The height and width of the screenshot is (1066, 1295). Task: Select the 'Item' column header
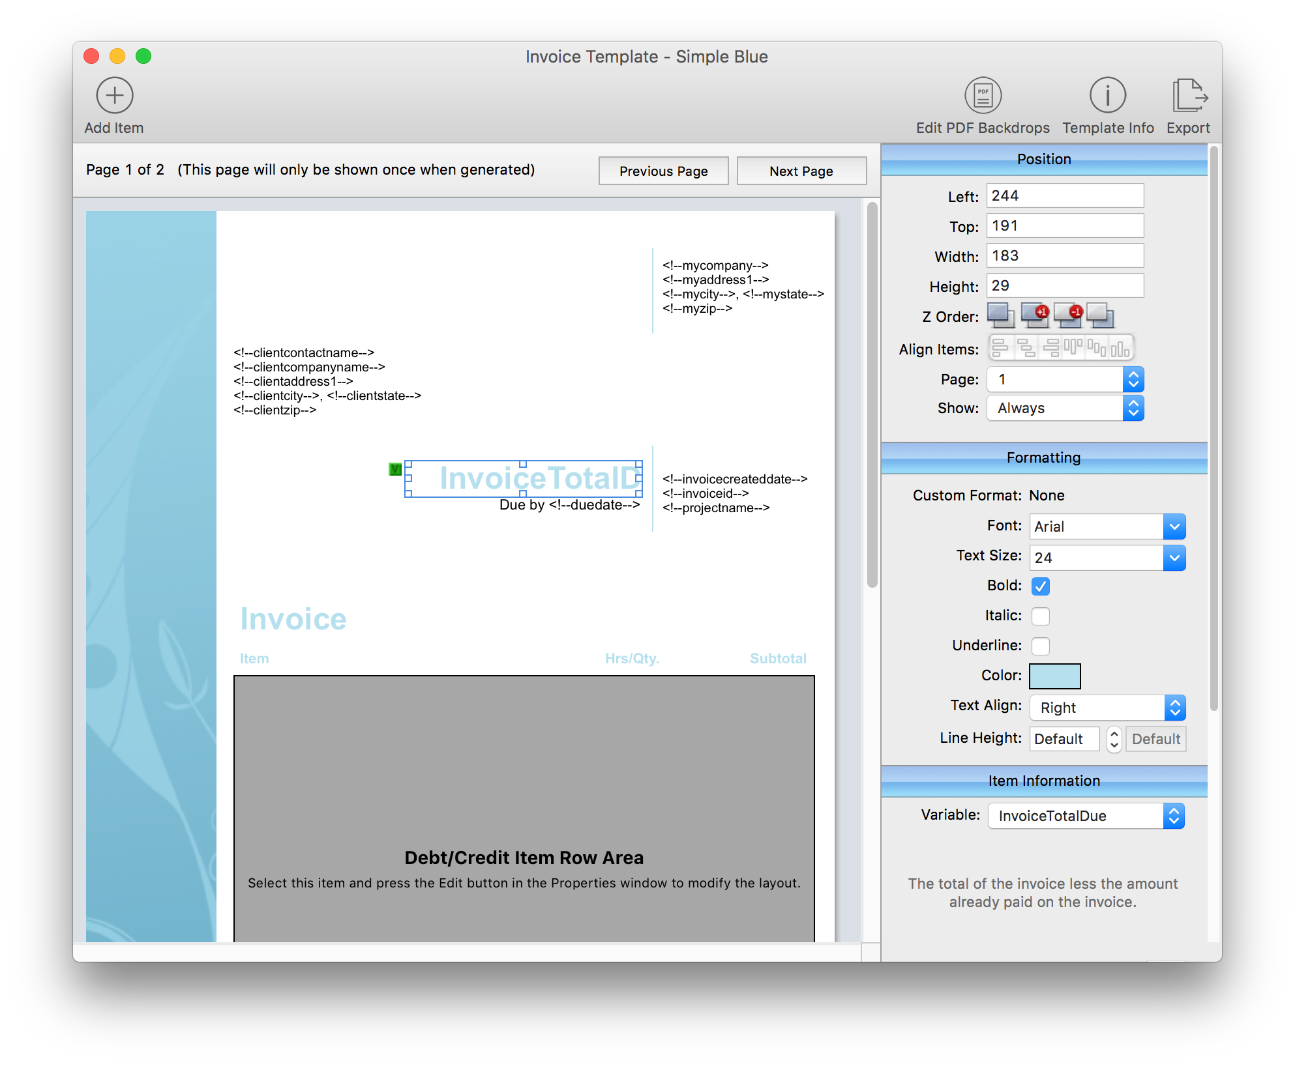click(x=254, y=659)
